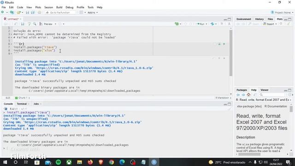Open the notification center in system tray

[288, 162]
